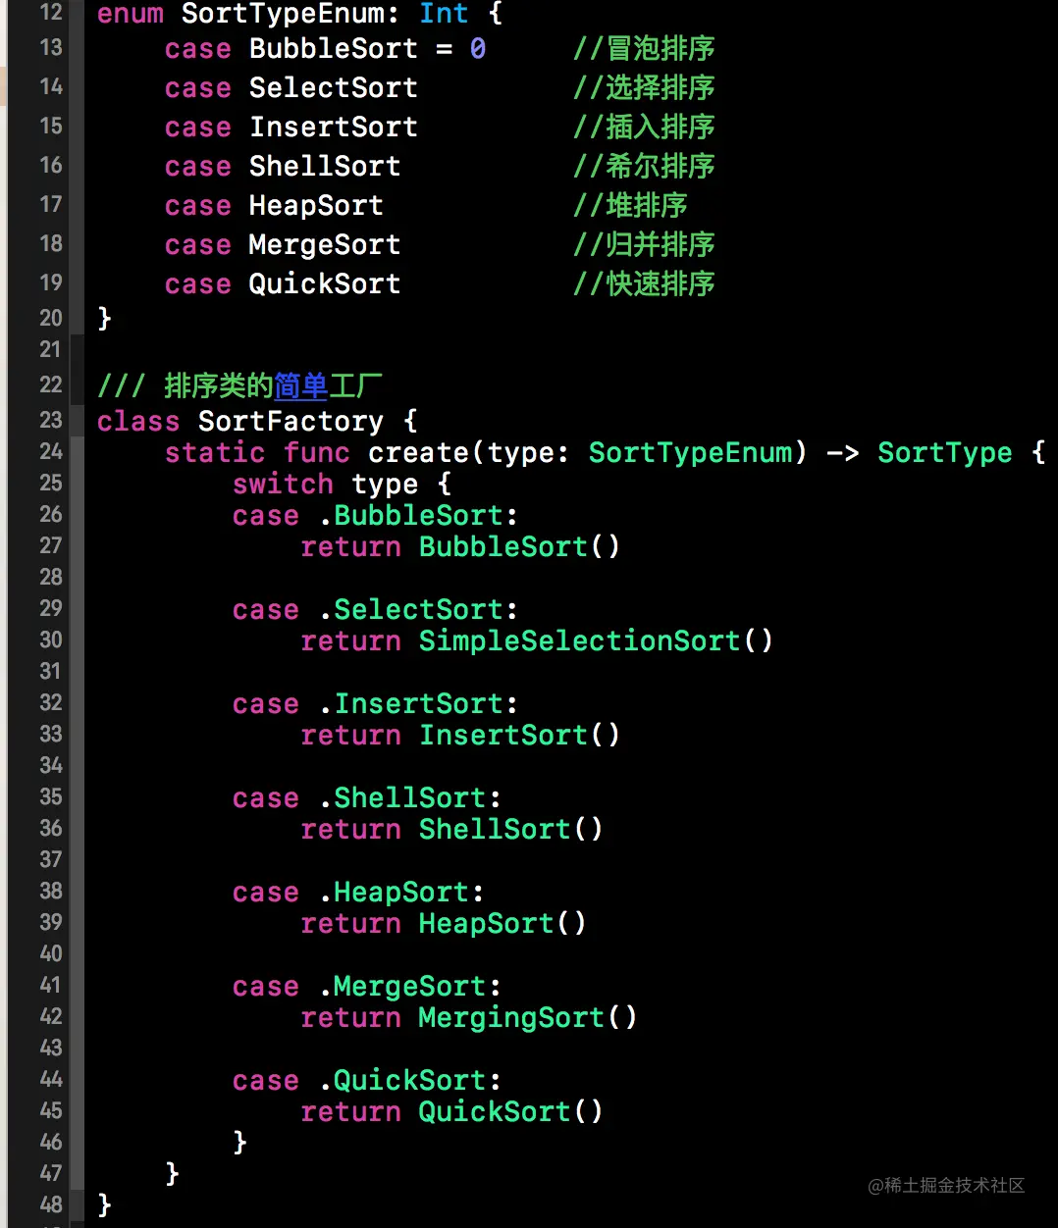The width and height of the screenshot is (1058, 1228).
Task: Click ".MergeSort:" case label on line 41
Action: tap(410, 986)
